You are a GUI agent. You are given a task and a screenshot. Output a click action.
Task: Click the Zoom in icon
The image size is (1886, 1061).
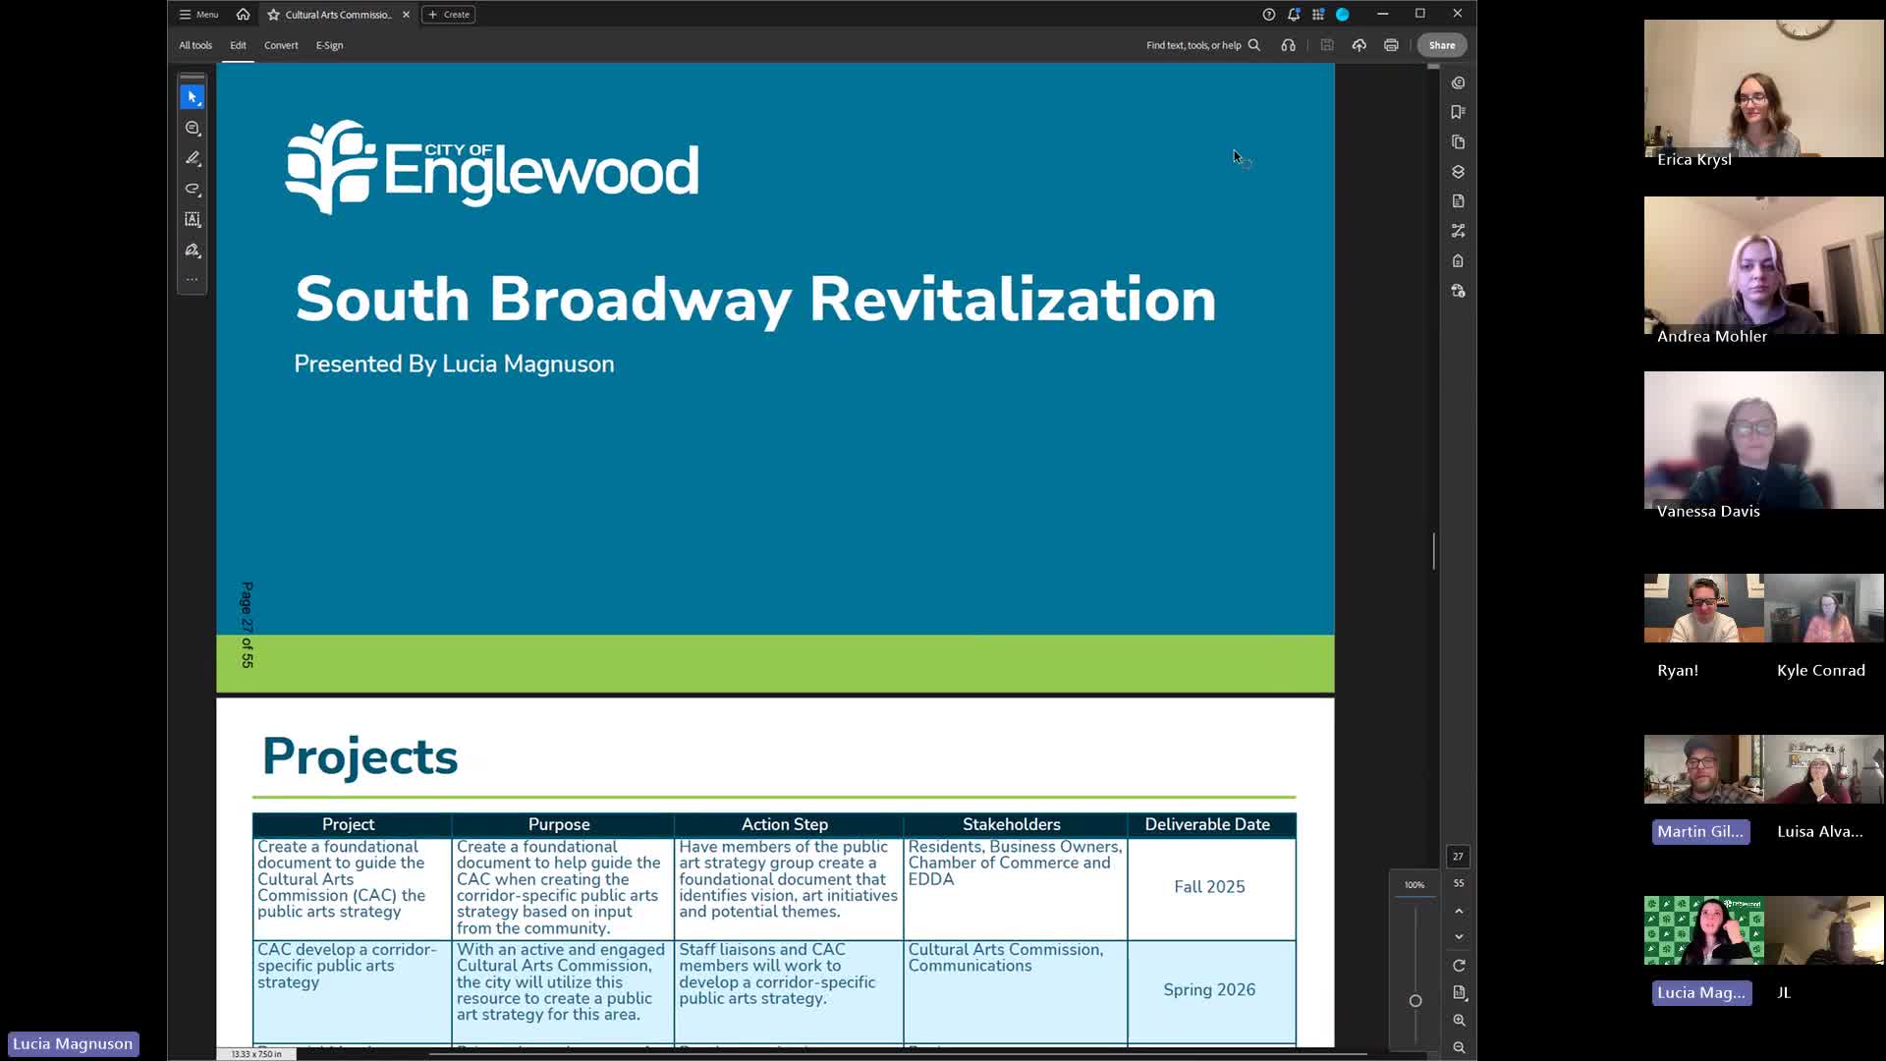[1458, 1020]
